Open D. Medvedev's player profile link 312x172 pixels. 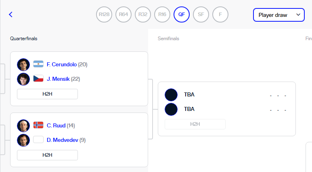[63, 140]
